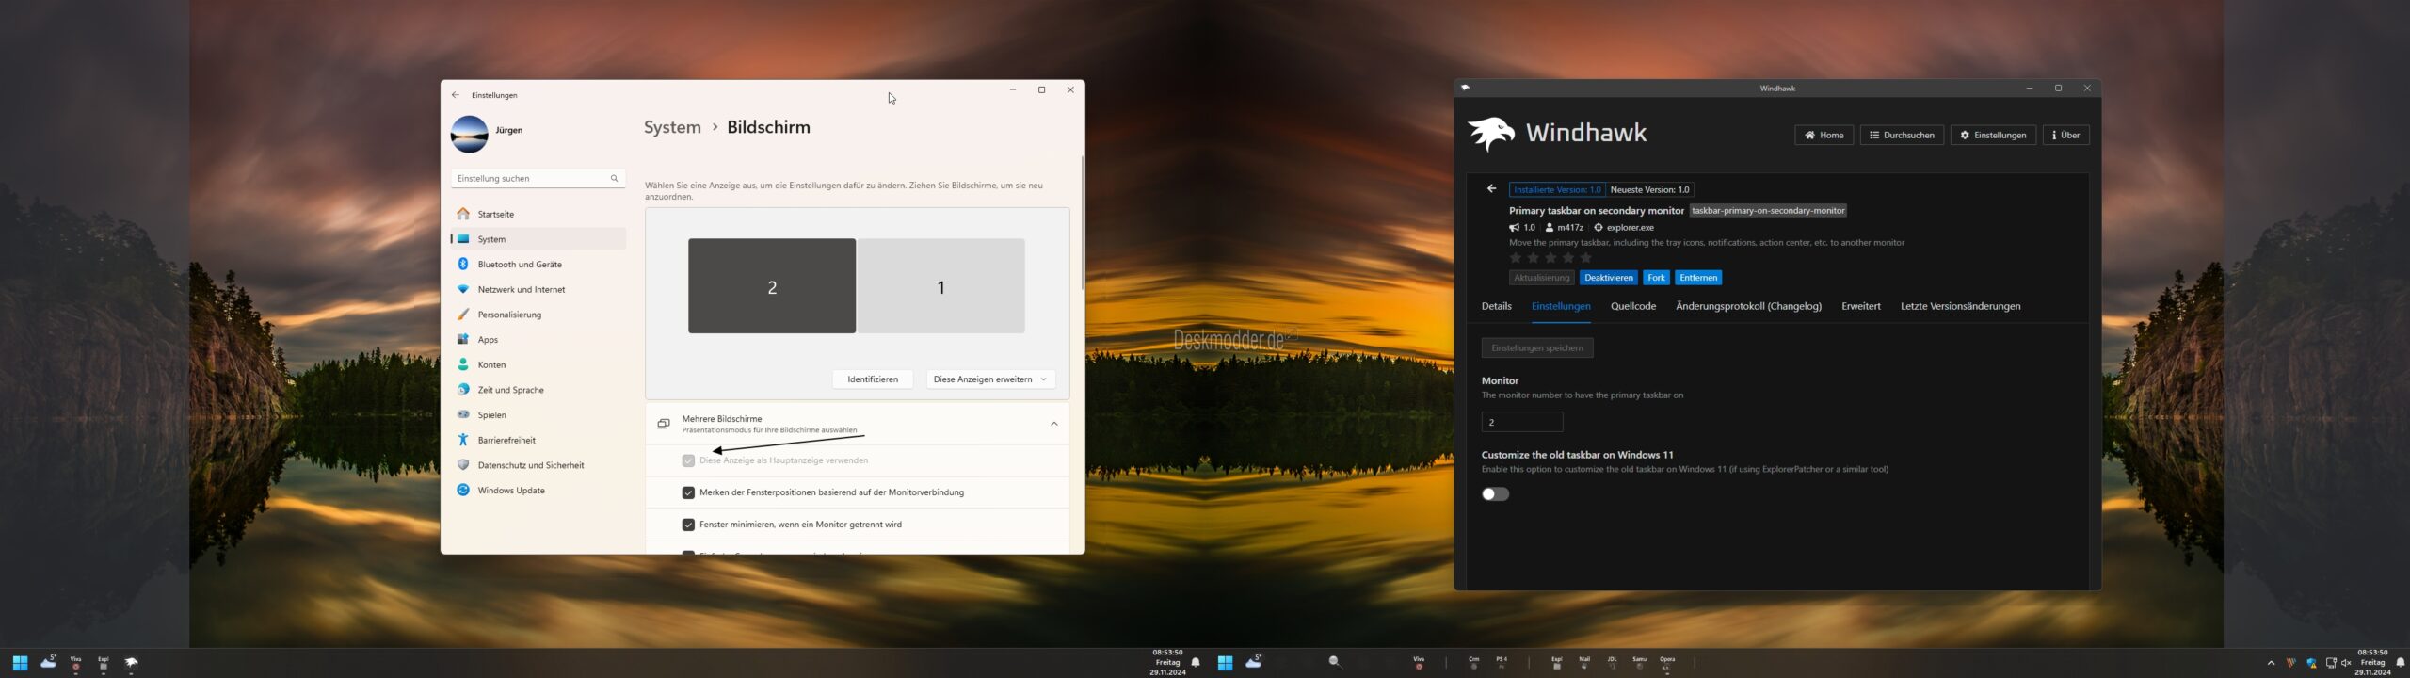Open the Änderungsprotokoll (Changelog) tab
The image size is (2410, 678).
(x=1748, y=306)
